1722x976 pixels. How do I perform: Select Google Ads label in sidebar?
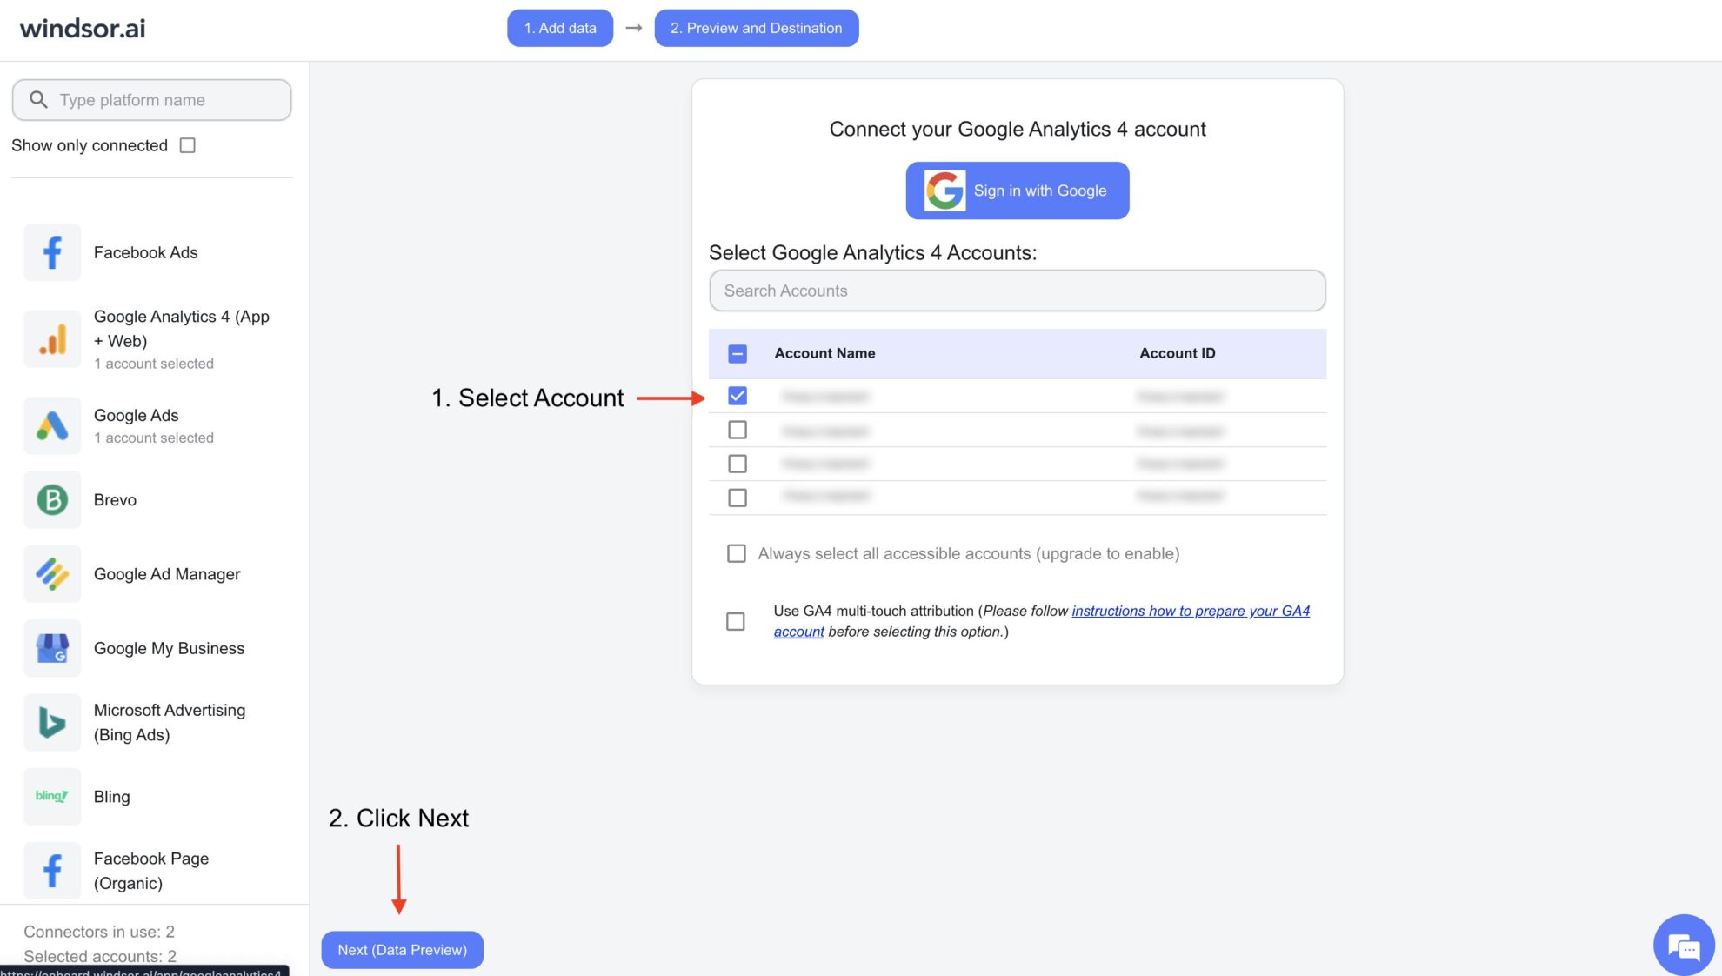137,416
